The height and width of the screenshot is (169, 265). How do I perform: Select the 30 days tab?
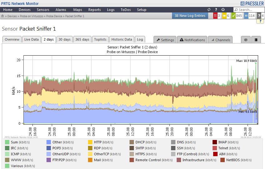pos(65,39)
